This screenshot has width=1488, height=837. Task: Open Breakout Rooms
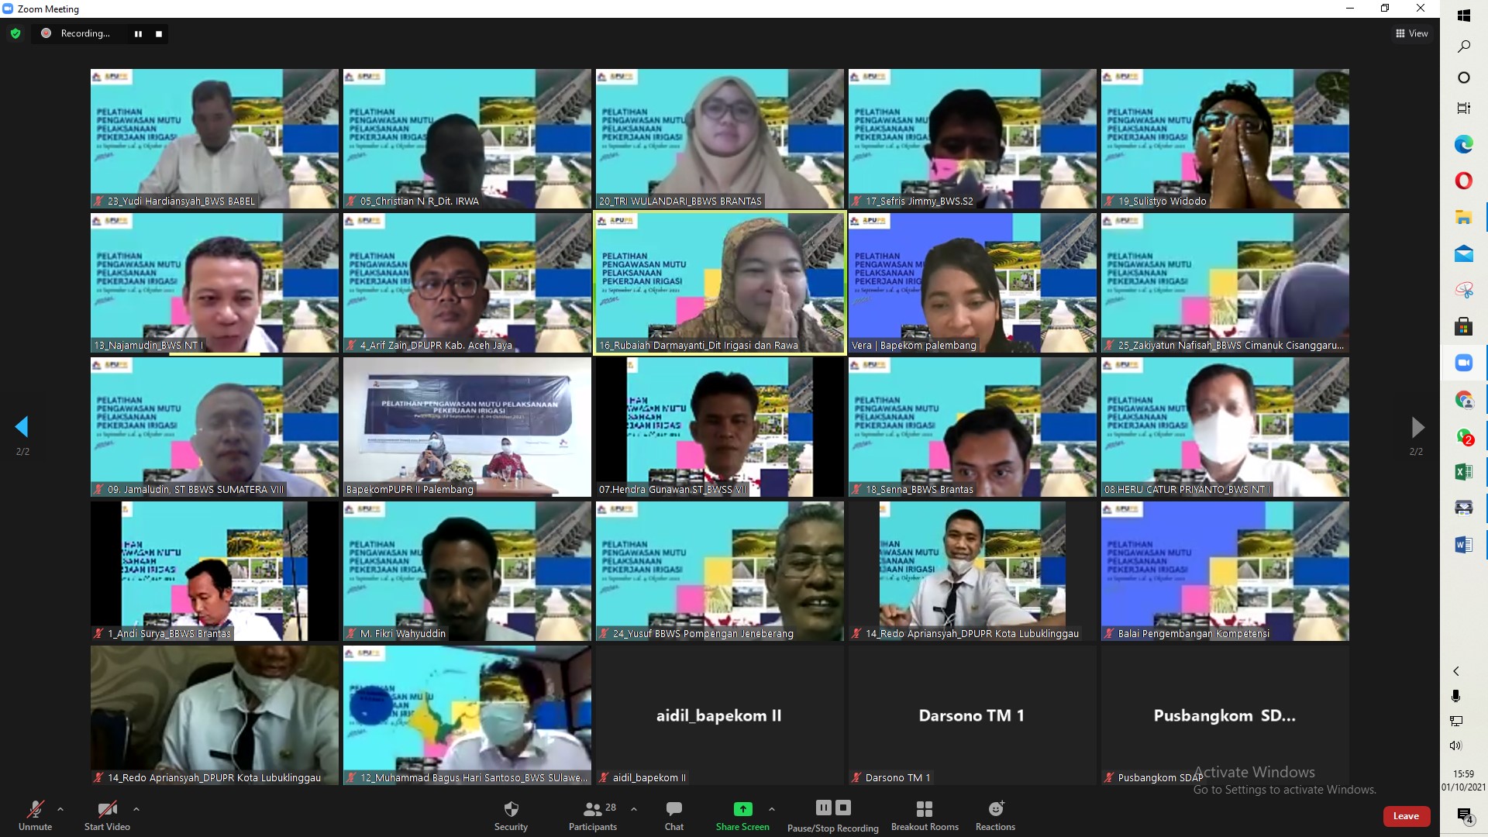925,815
